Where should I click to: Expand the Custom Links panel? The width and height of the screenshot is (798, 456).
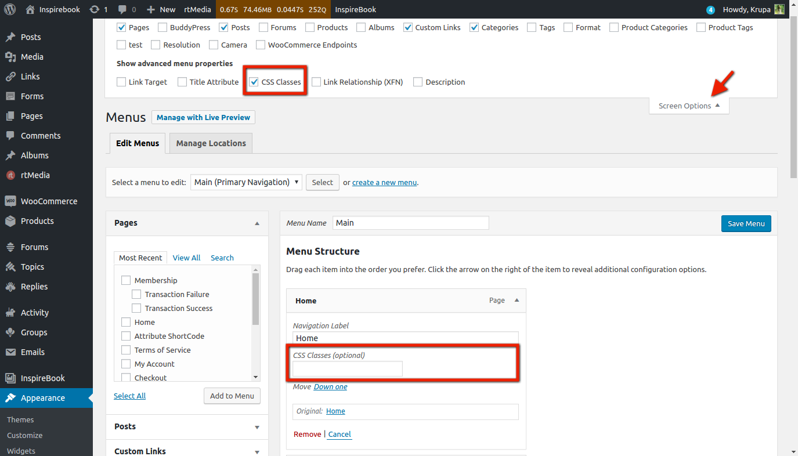257,451
